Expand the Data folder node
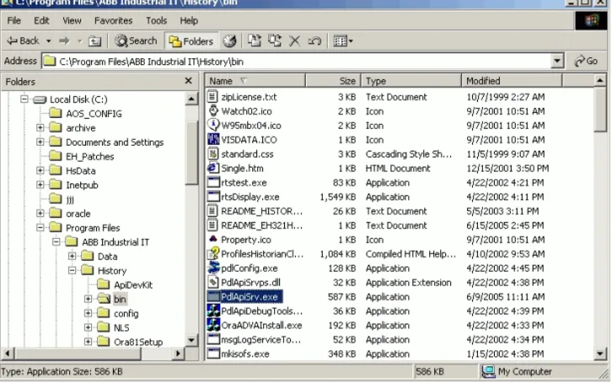The width and height of the screenshot is (612, 383). point(72,256)
